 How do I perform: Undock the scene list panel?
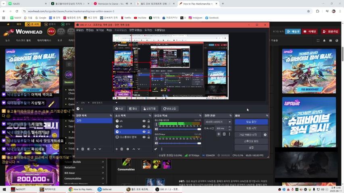111,115
